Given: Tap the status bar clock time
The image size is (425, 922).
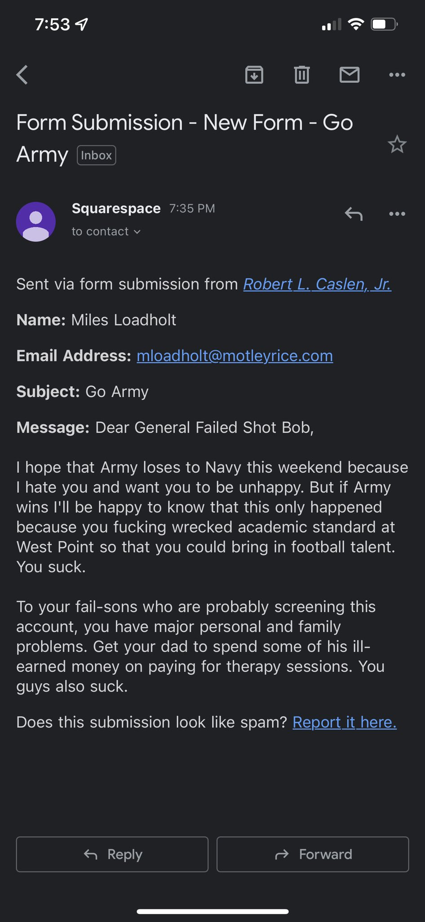Looking at the screenshot, I should tap(52, 24).
